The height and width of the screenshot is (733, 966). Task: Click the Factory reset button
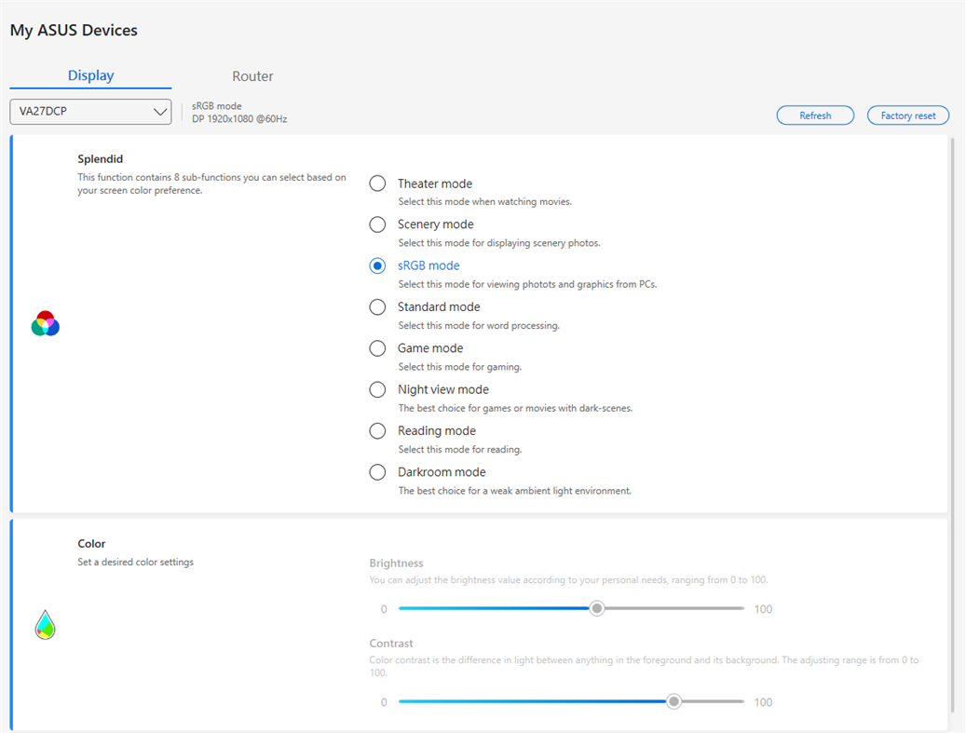[907, 115]
